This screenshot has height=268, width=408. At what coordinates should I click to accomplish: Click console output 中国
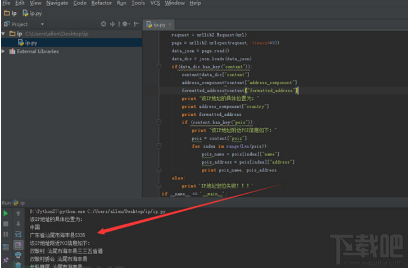[x=35, y=227]
